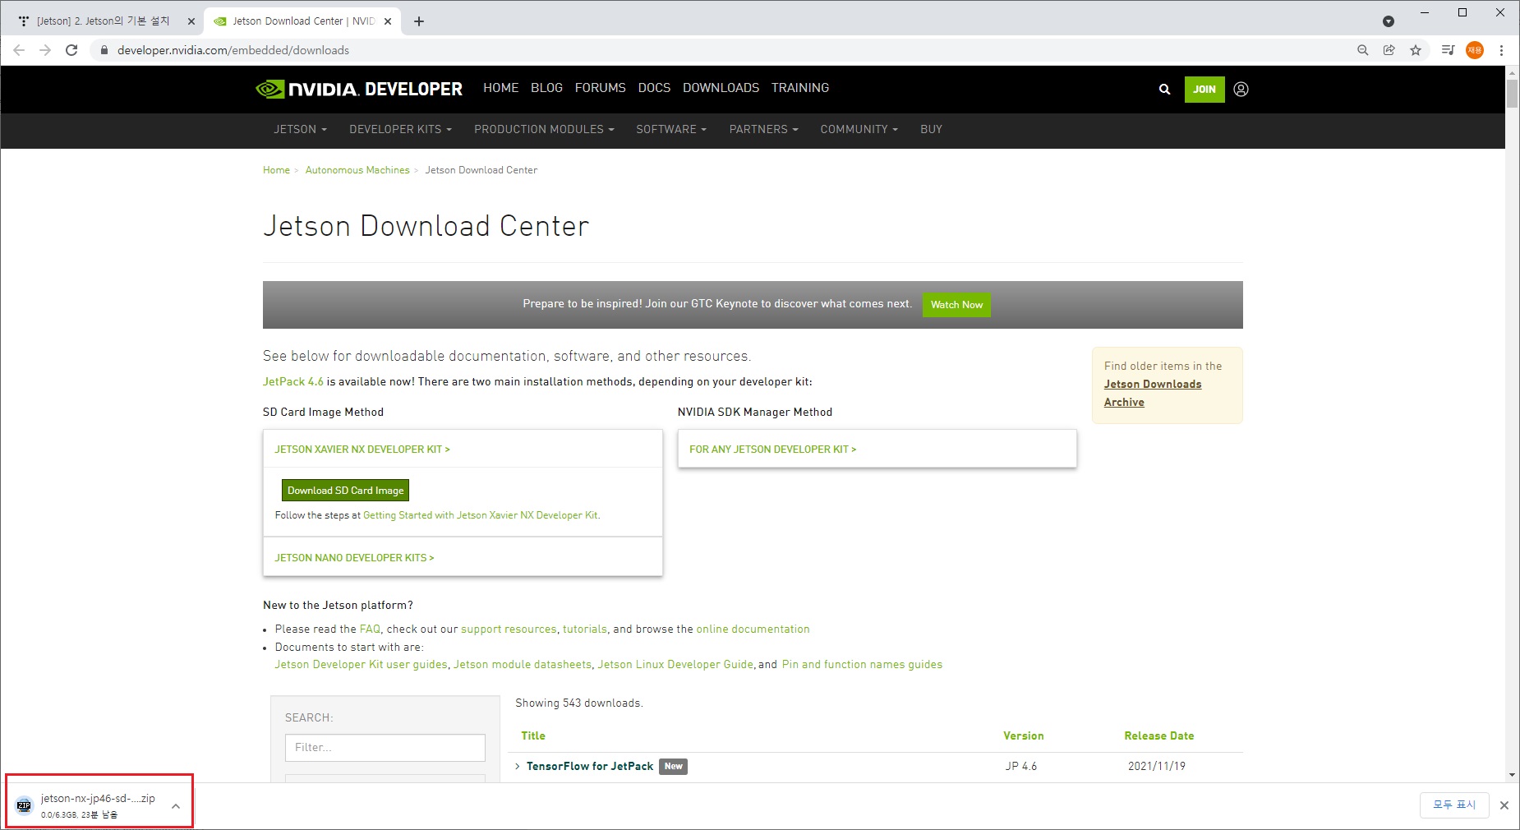Click the ZIP file icon in download bar
The height and width of the screenshot is (830, 1520).
[24, 805]
